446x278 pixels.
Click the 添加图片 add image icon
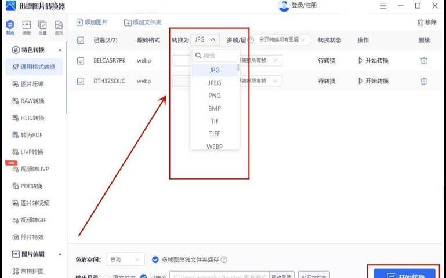(x=80, y=22)
